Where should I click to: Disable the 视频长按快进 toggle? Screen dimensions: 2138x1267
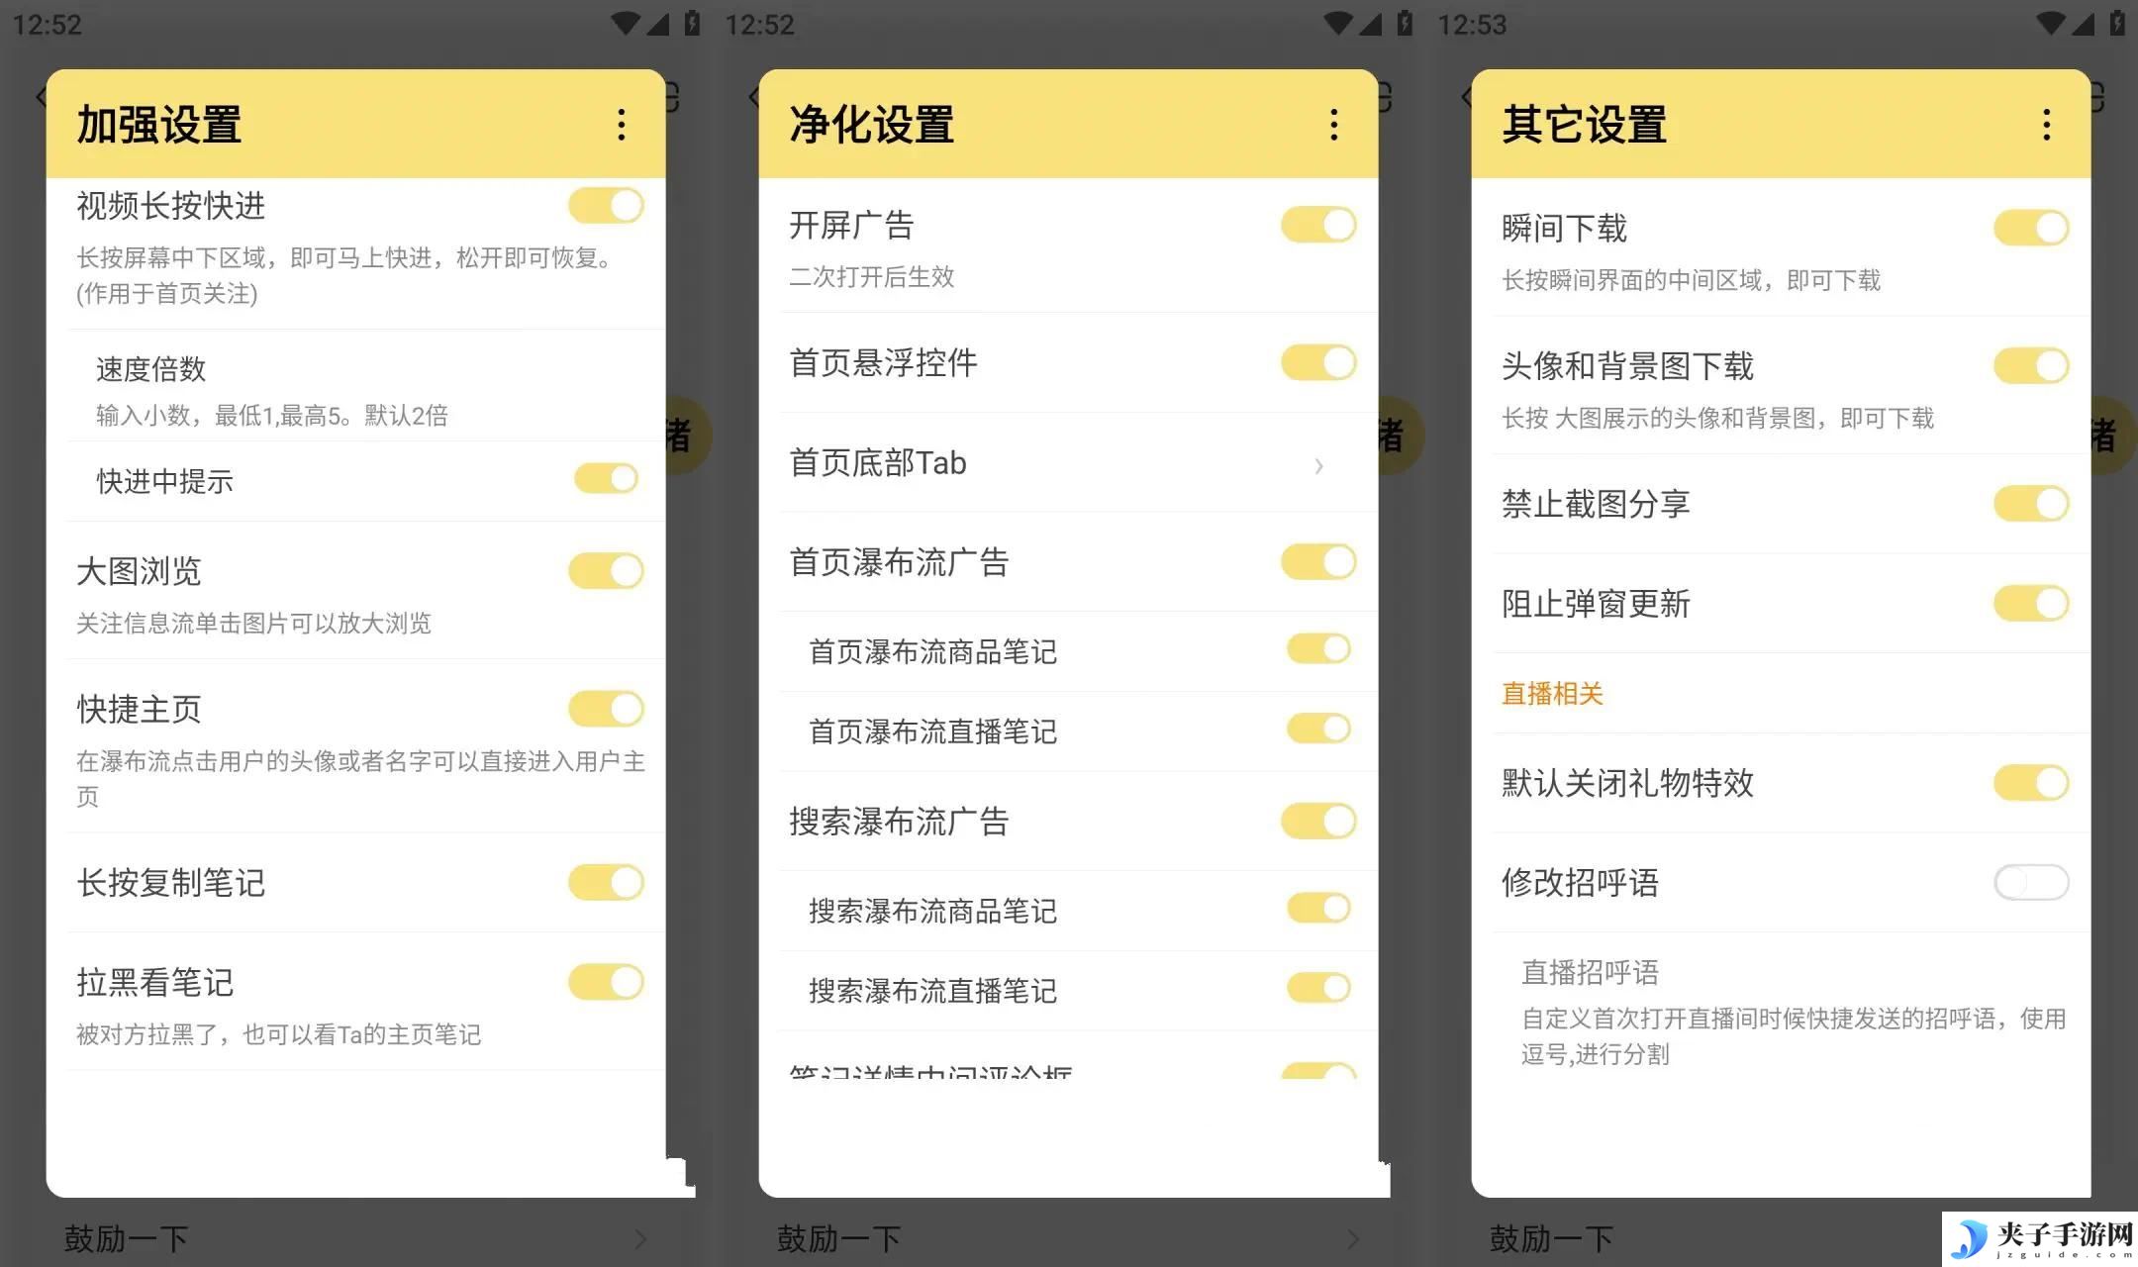tap(606, 206)
